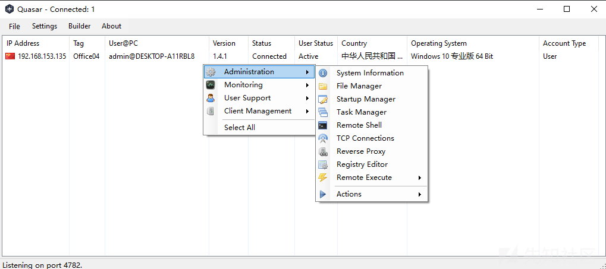The image size is (606, 269).
Task: Expand the Client Management submenu arrow
Action: [307, 111]
